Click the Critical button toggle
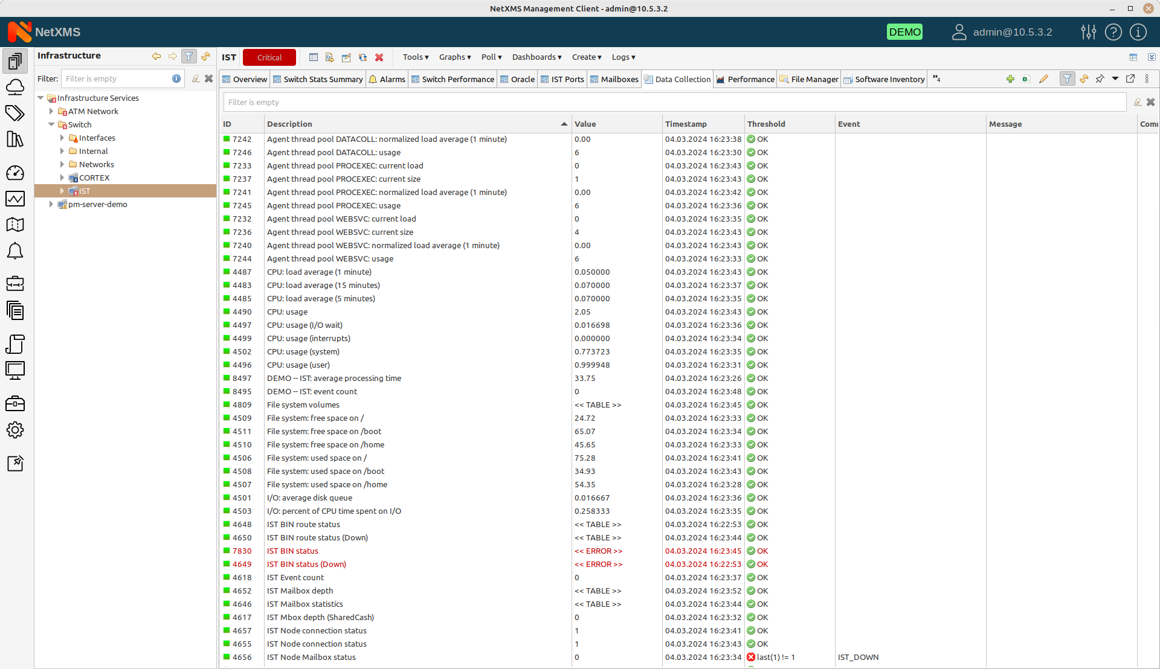 (x=270, y=57)
